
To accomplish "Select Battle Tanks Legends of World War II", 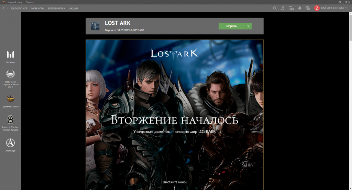I will click(10, 79).
